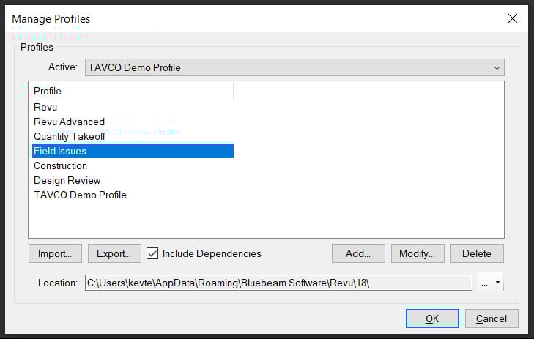Click the Import... button
This screenshot has width=534, height=339.
[55, 253]
